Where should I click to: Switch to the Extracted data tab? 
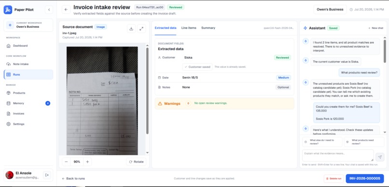[x=166, y=28]
